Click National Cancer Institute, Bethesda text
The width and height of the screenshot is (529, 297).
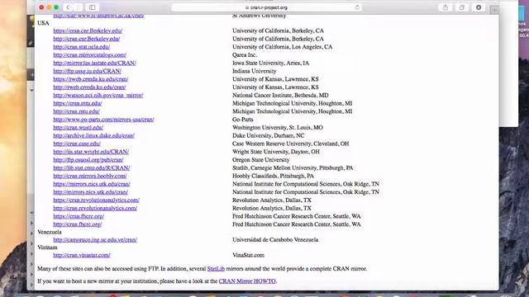point(280,96)
